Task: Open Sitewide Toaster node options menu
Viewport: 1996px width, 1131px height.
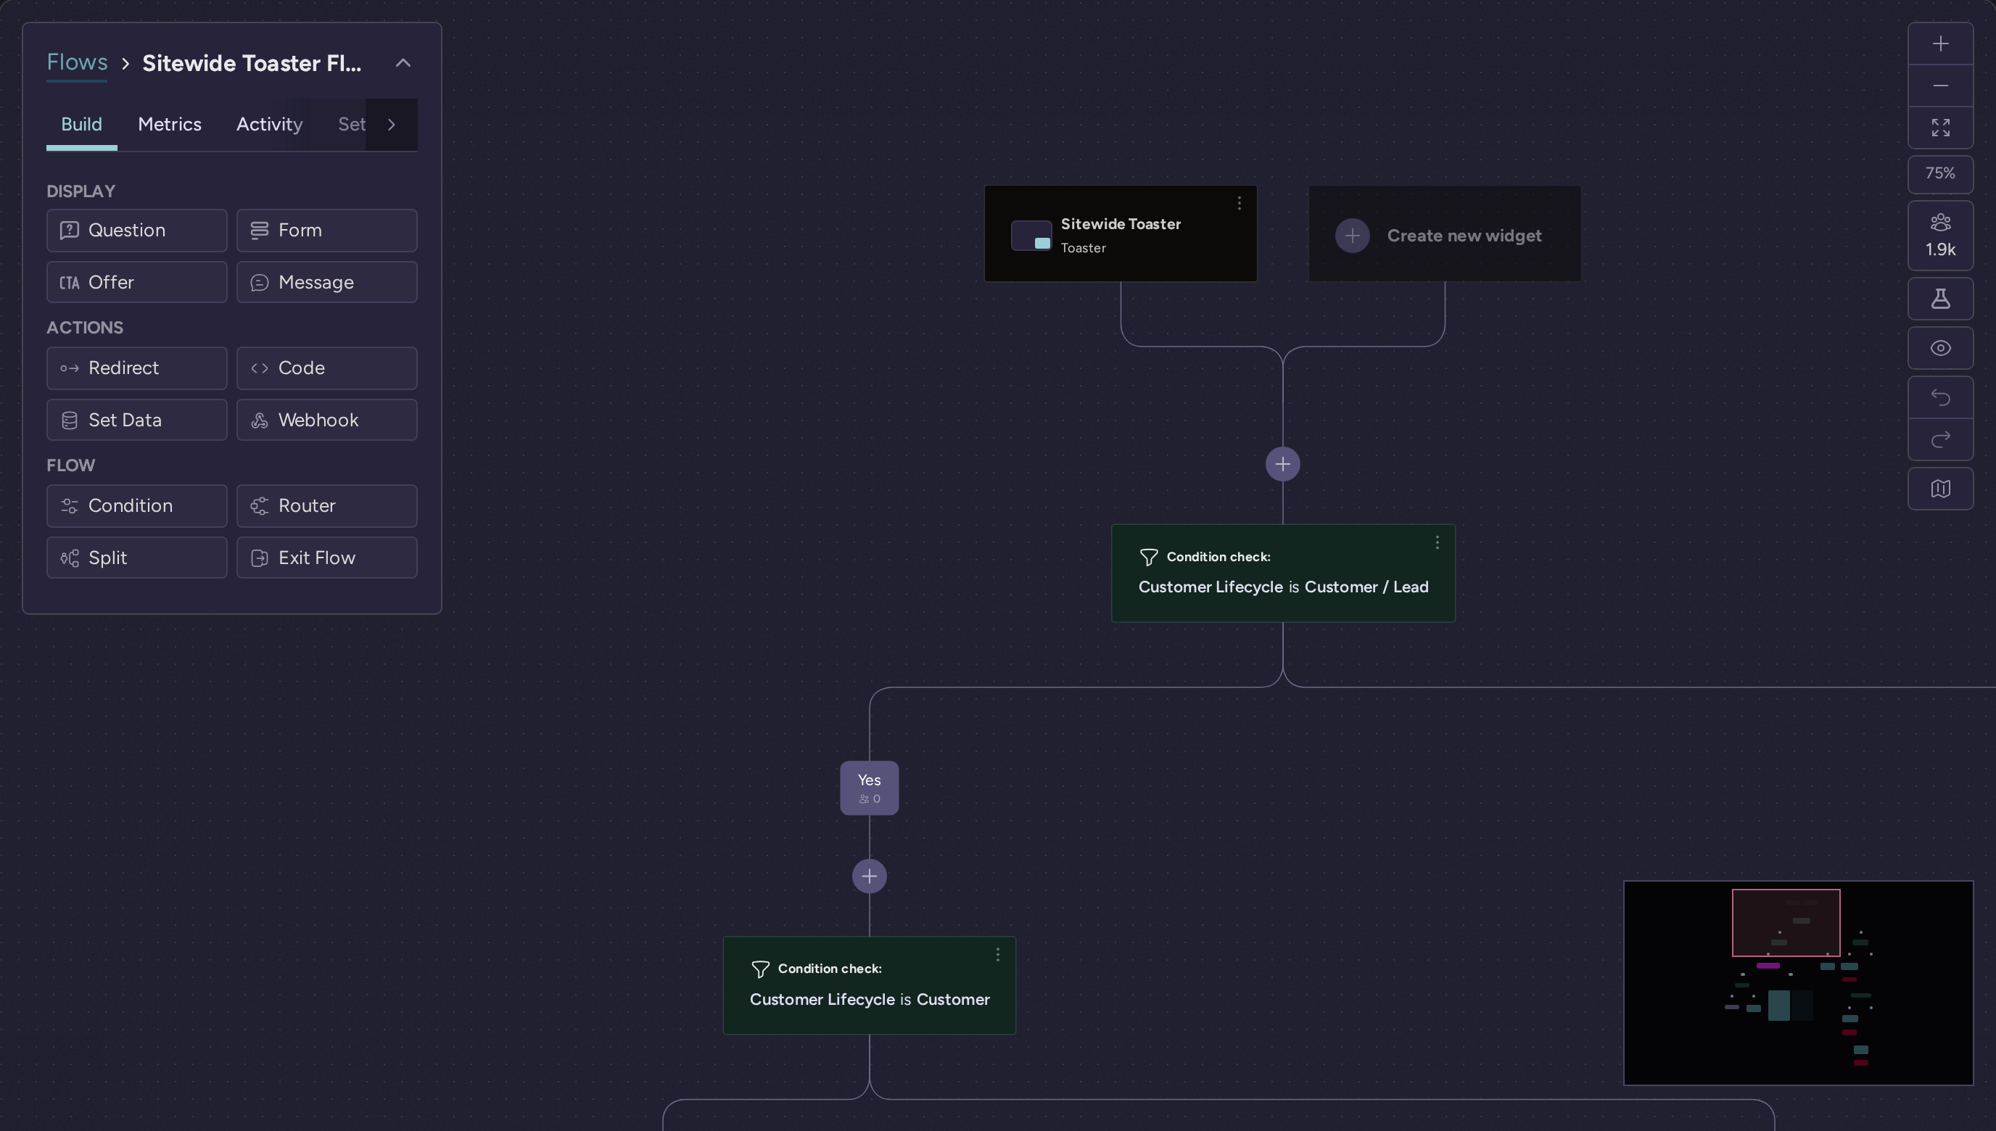Action: point(1240,204)
